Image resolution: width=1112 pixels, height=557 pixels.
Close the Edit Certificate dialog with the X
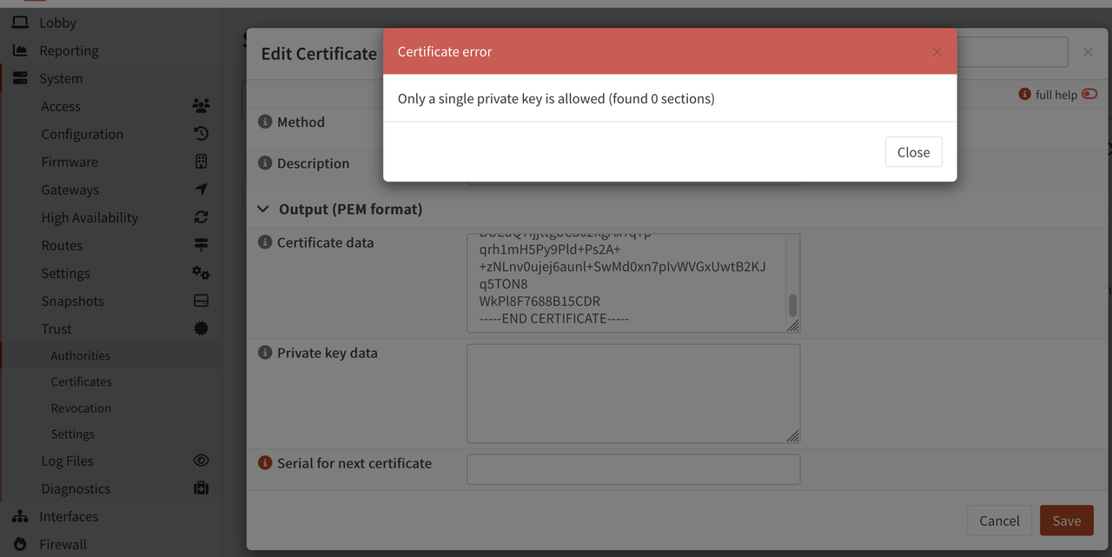tap(1088, 52)
